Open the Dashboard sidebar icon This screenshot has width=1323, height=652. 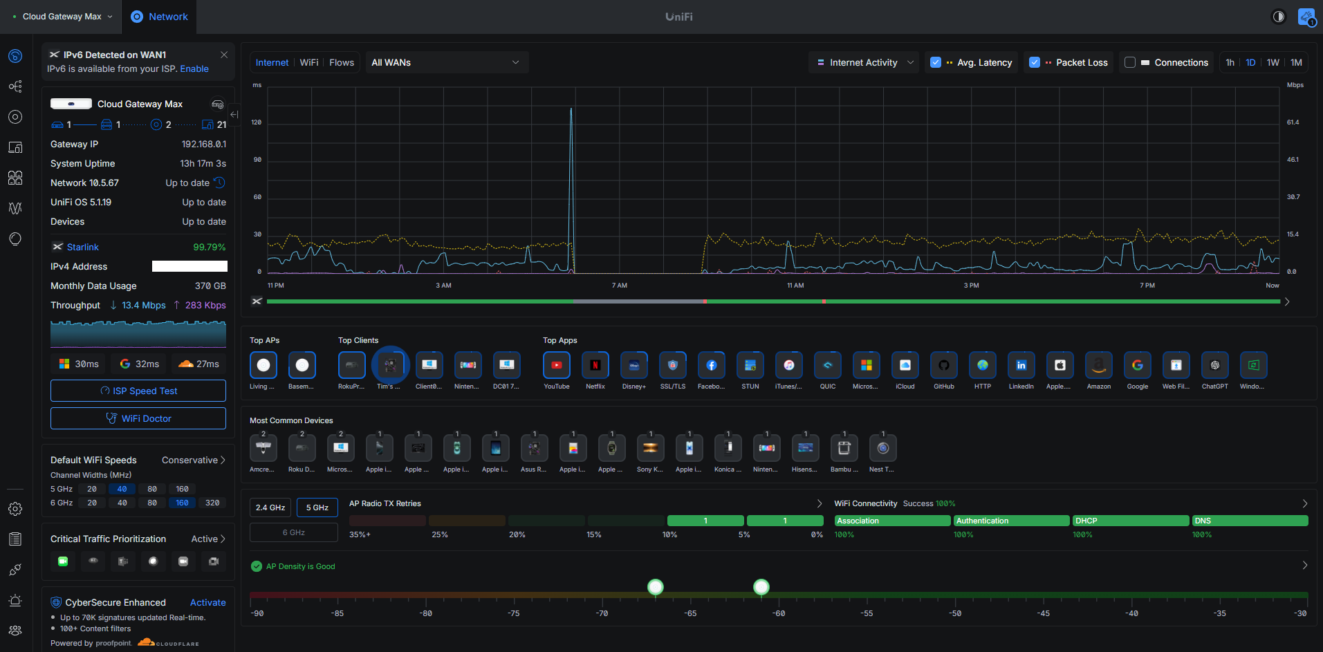15,56
